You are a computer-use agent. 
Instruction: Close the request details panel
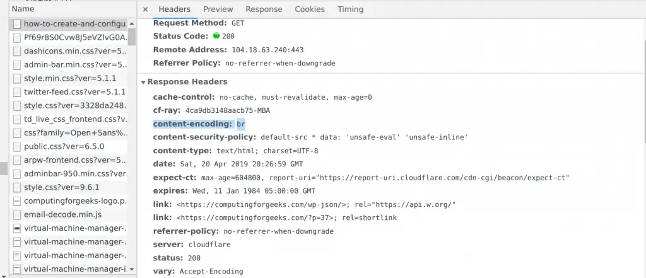[145, 9]
